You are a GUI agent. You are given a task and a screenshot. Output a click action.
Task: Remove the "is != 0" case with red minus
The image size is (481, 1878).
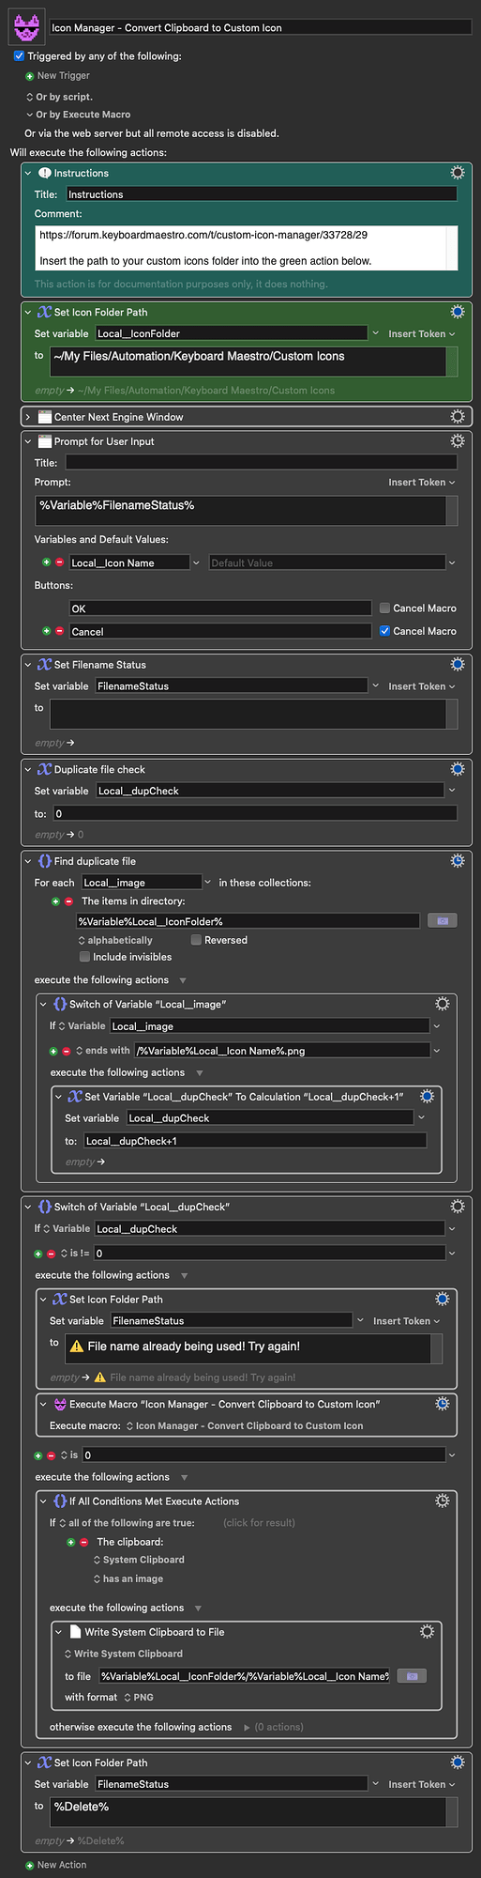click(x=52, y=1254)
